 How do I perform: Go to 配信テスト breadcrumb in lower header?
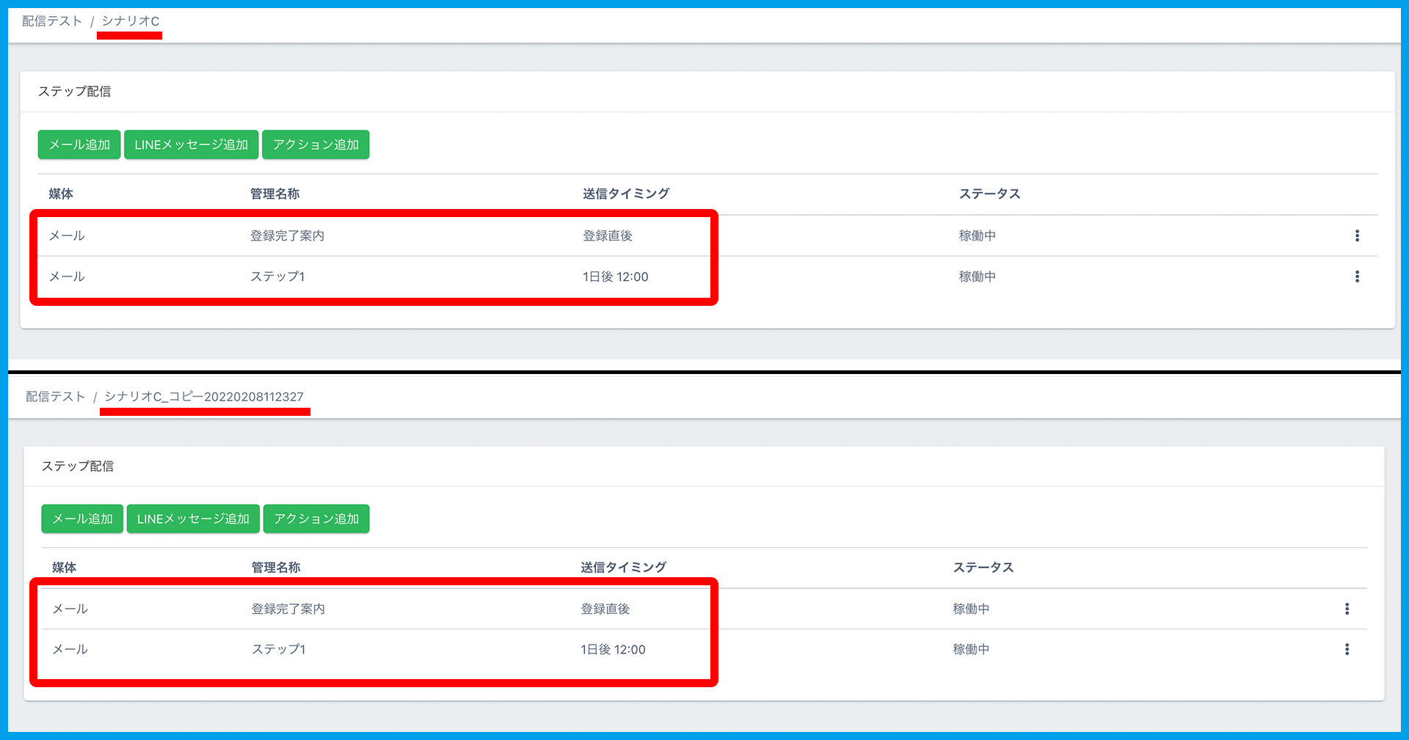[x=56, y=397]
